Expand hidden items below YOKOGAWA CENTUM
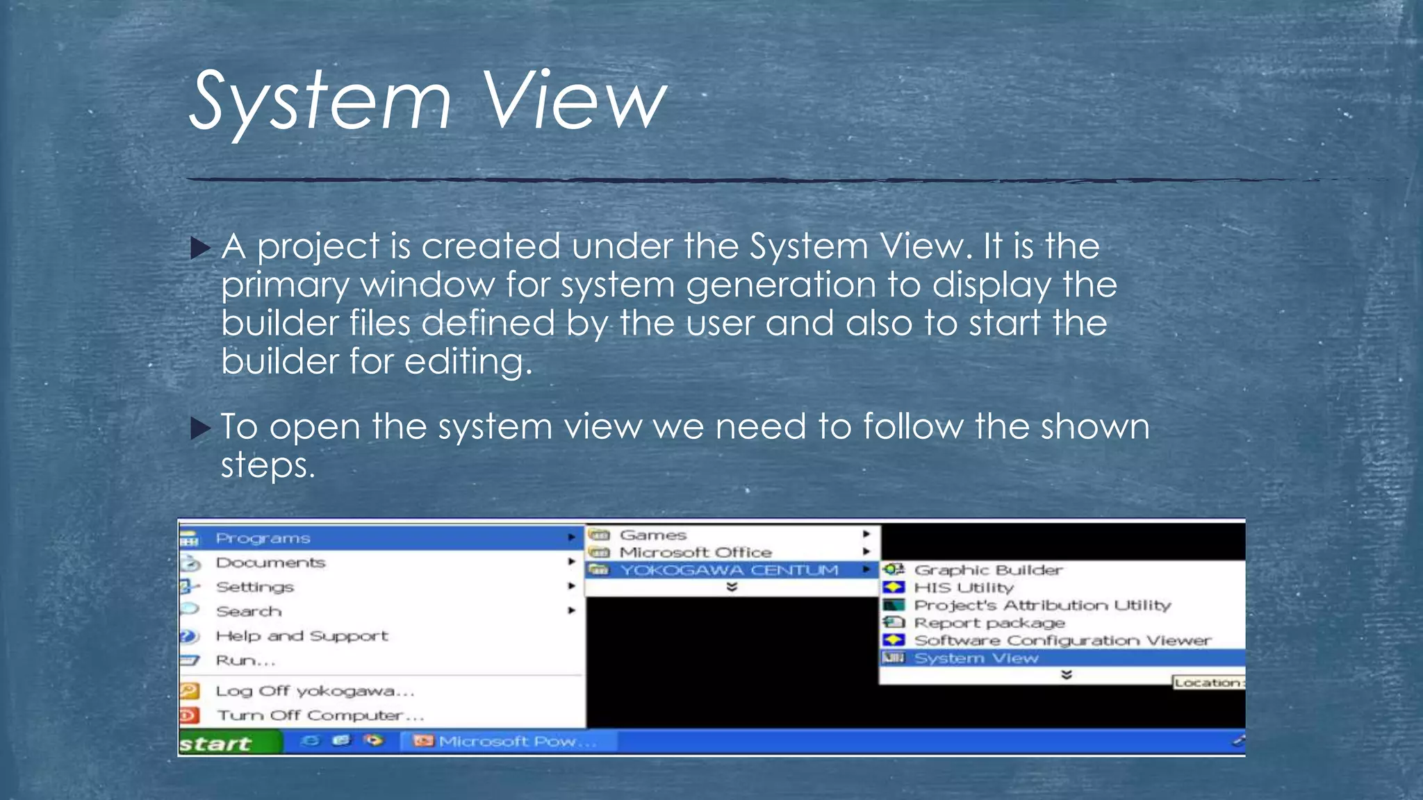Image resolution: width=1423 pixels, height=800 pixels. click(x=732, y=587)
